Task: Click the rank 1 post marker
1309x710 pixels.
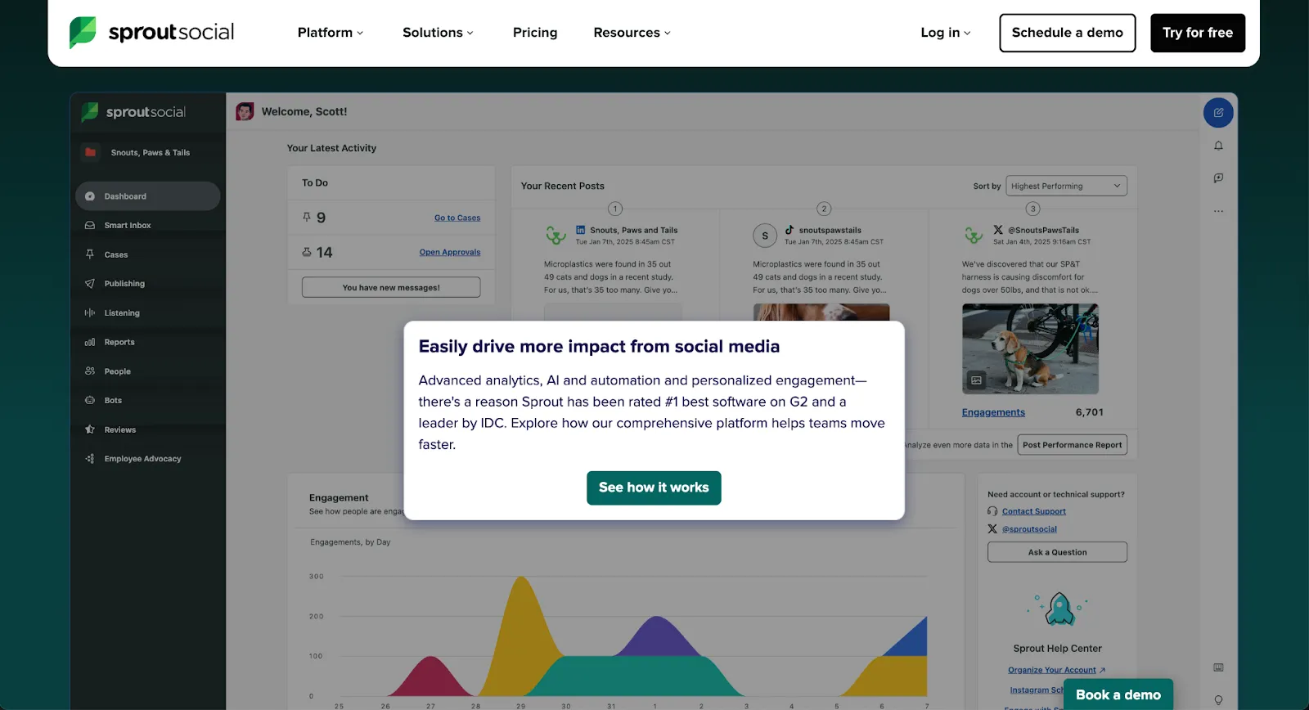Action: (x=615, y=209)
